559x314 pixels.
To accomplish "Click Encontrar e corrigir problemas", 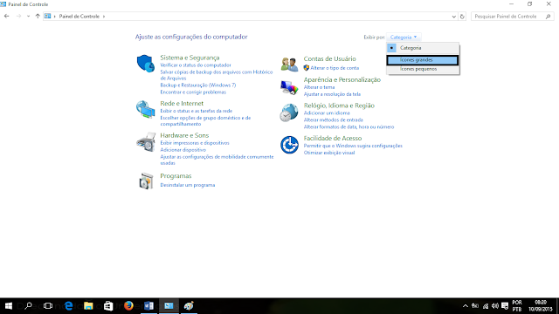I will pos(193,92).
